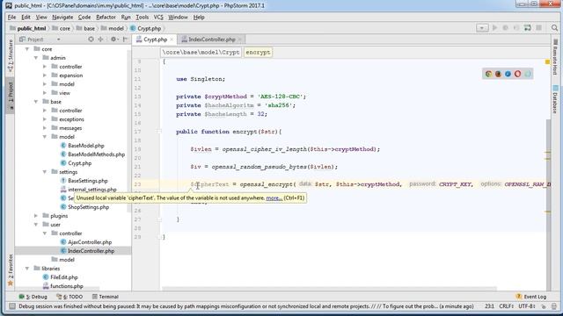The height and width of the screenshot is (316, 563).
Task: Open the Run menu
Action: tap(126, 18)
